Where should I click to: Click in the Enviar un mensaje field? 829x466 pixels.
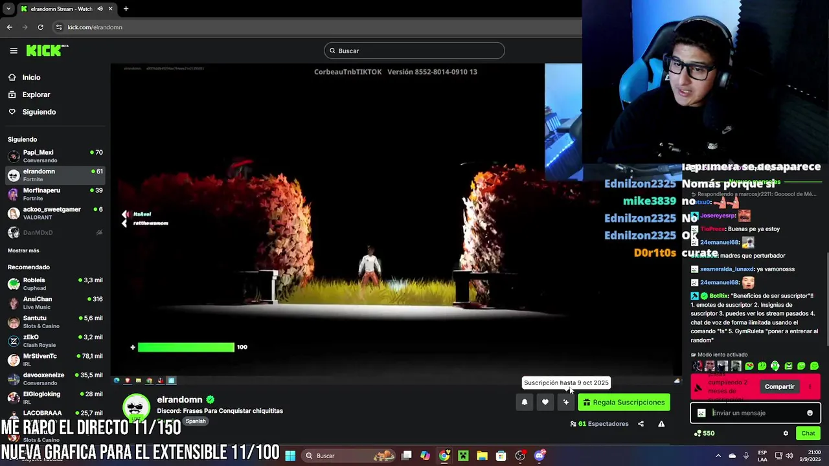(756, 413)
